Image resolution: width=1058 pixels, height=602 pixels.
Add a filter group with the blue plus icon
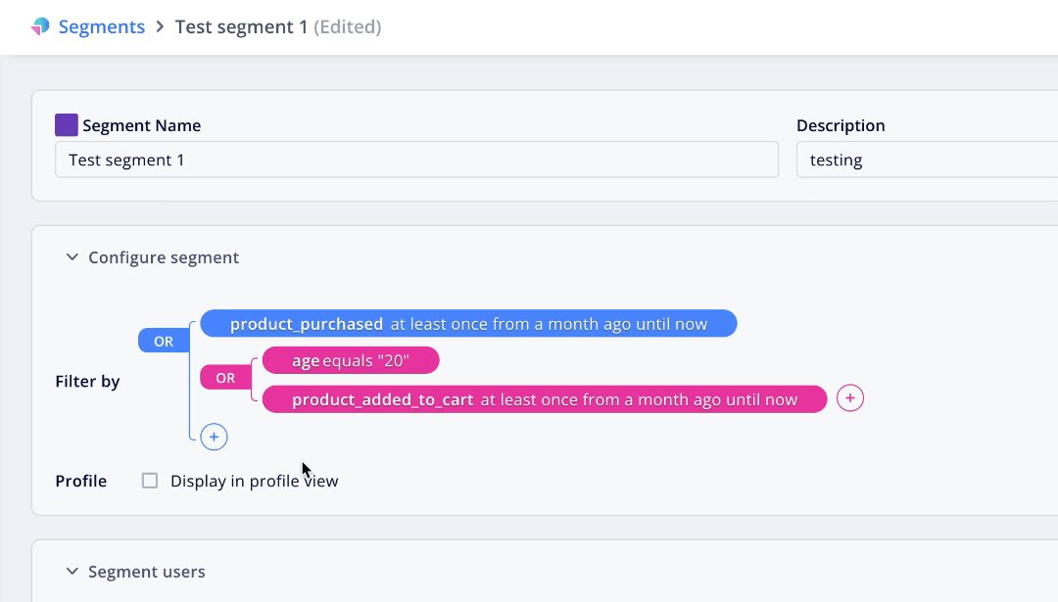214,437
